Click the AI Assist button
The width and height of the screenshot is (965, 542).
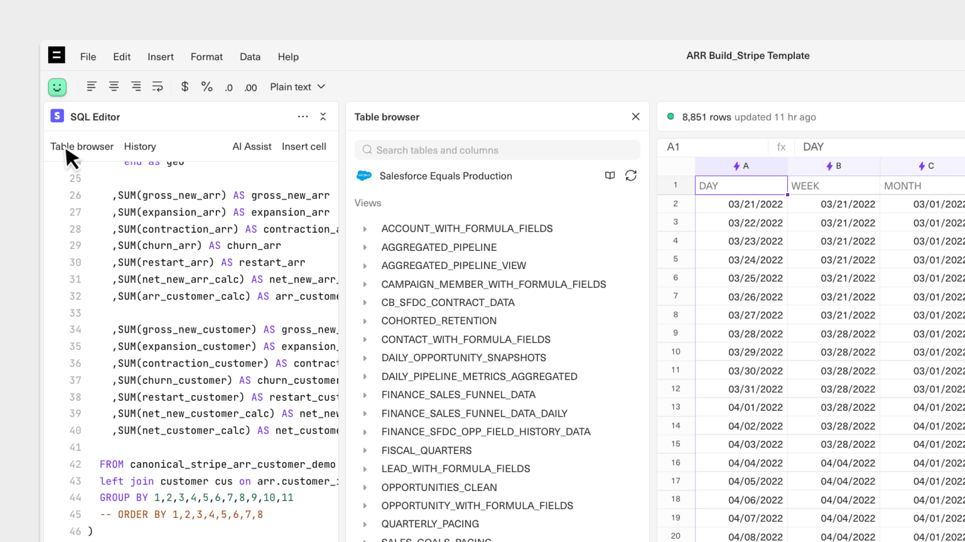(252, 147)
